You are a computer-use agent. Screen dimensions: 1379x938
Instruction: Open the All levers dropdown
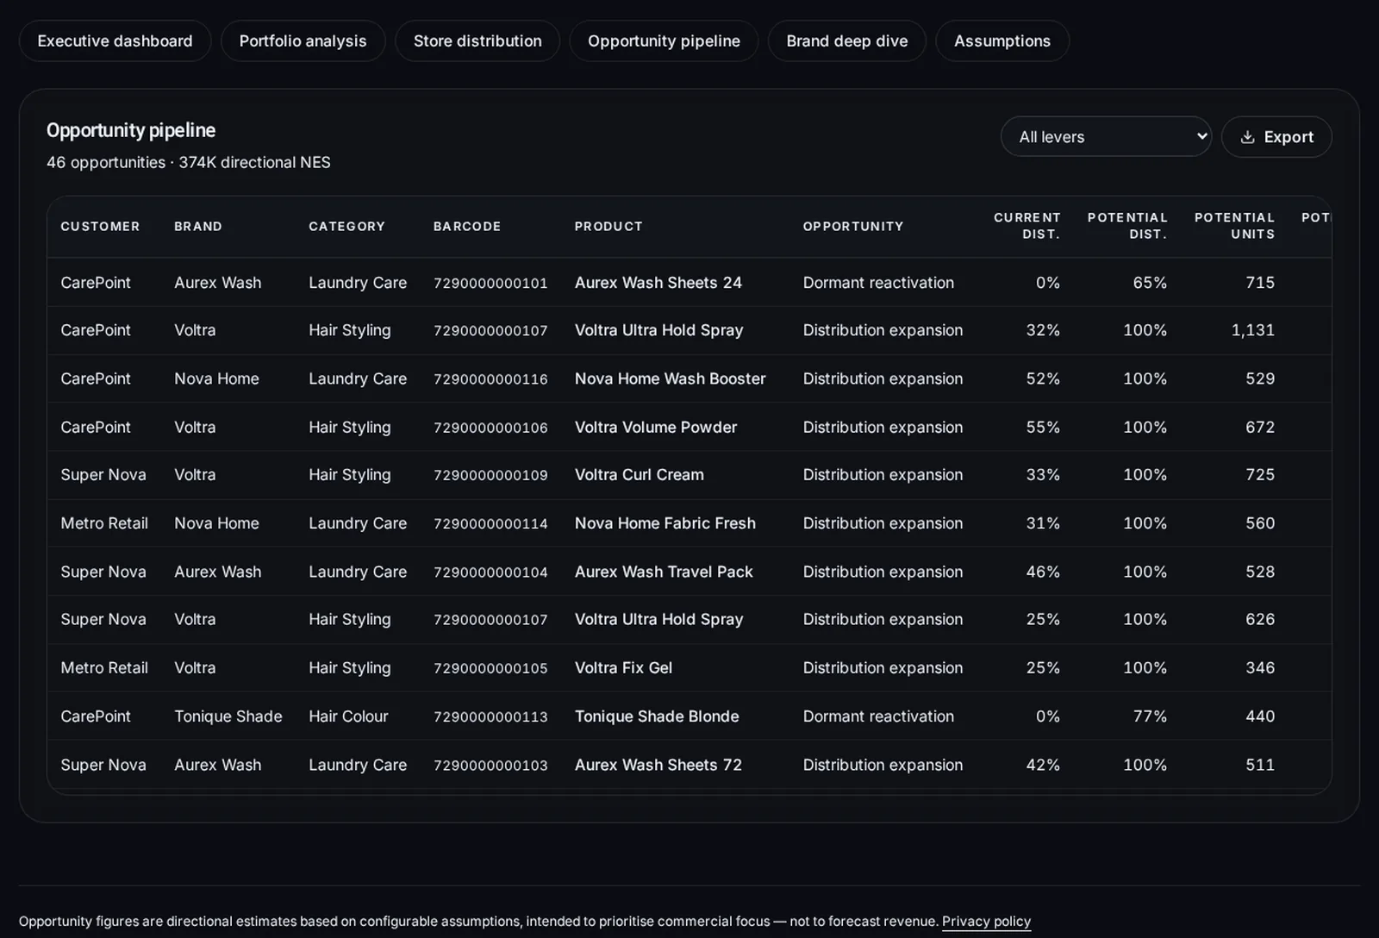click(x=1106, y=136)
